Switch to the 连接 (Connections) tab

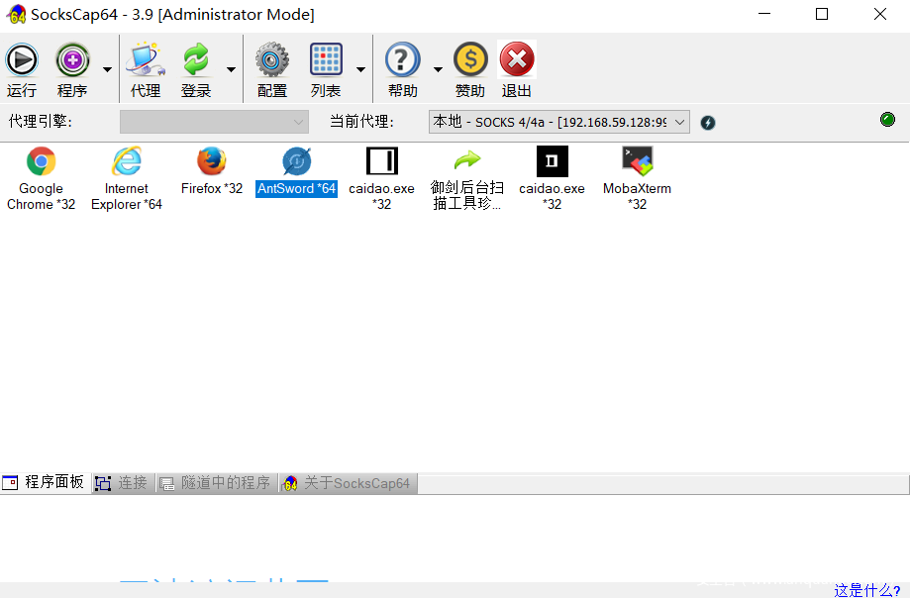point(123,483)
